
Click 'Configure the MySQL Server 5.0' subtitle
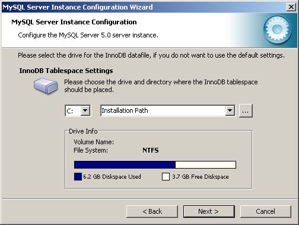pos(88,35)
